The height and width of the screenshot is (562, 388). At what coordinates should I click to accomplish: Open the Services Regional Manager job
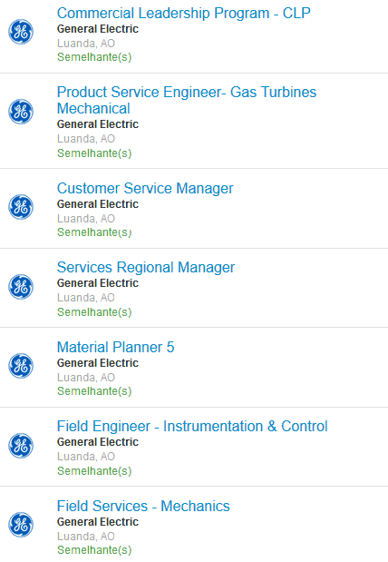[146, 267]
